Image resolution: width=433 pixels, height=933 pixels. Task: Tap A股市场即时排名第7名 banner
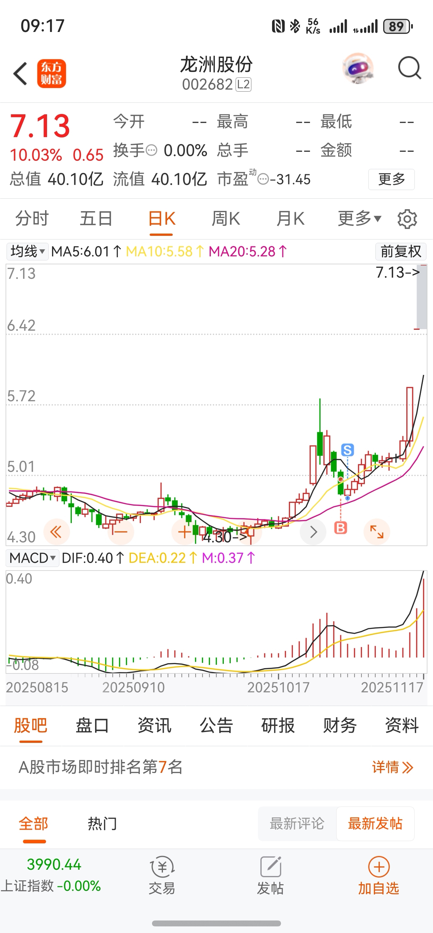216,767
